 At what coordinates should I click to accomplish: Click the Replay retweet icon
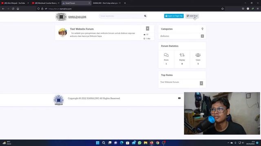182,55
